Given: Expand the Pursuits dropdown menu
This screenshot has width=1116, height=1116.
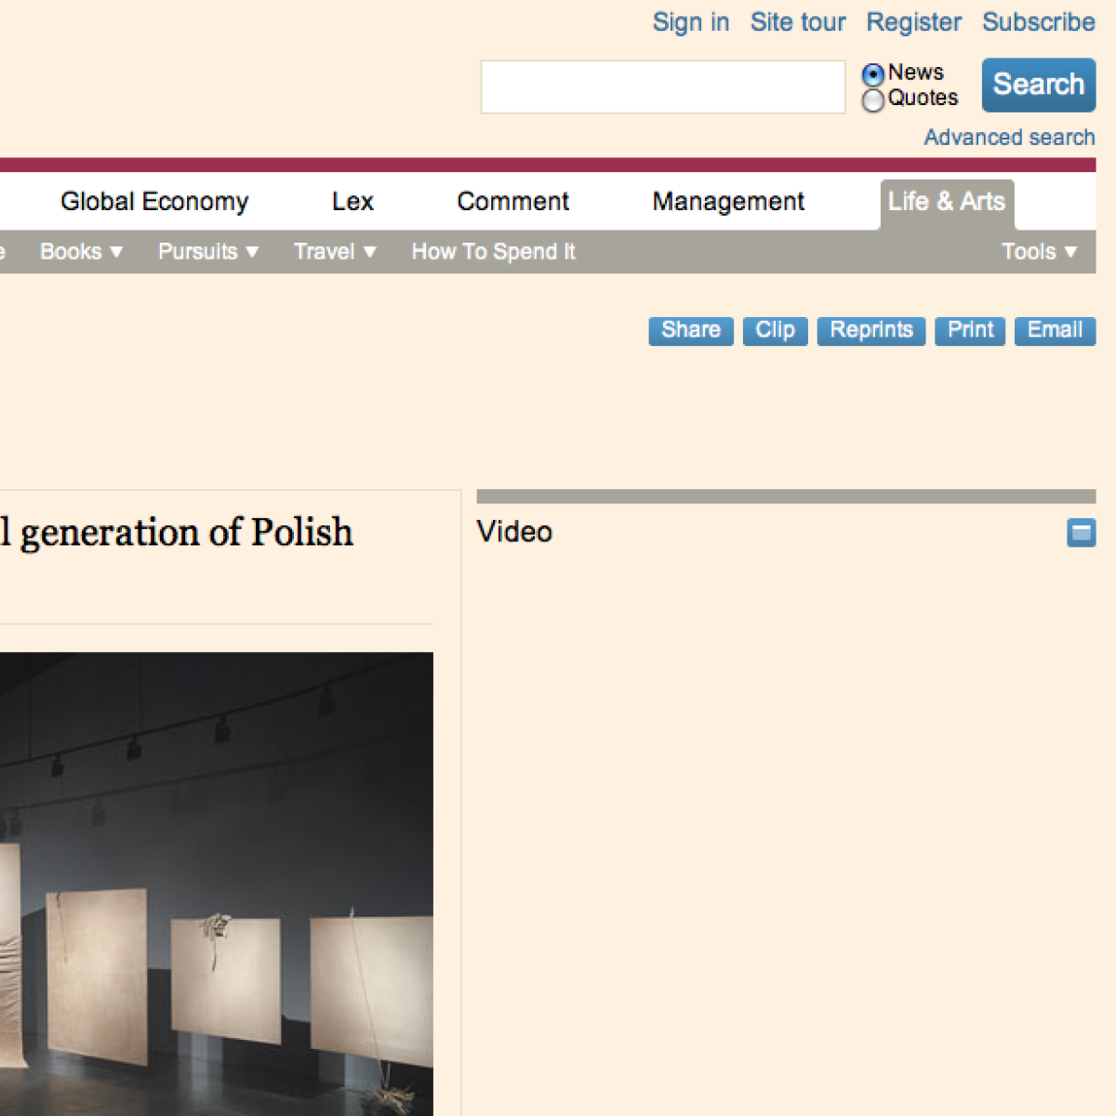Looking at the screenshot, I should point(208,252).
